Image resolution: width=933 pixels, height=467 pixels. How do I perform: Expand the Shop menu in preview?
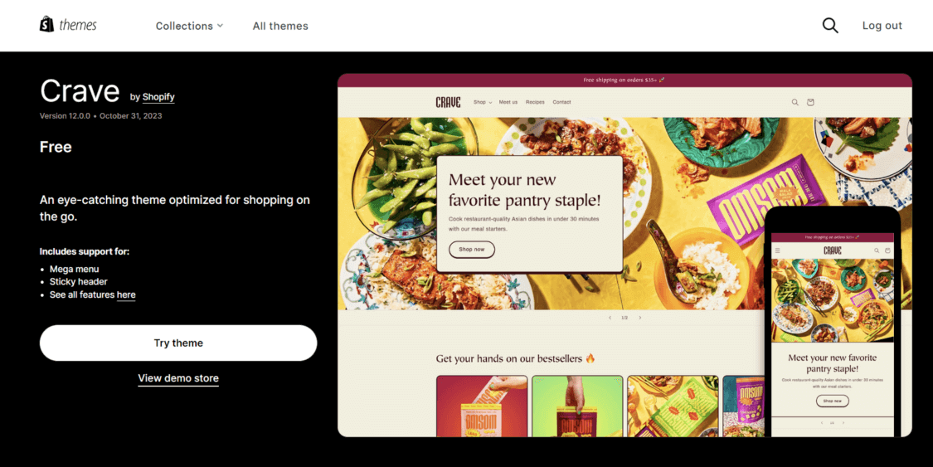tap(483, 102)
